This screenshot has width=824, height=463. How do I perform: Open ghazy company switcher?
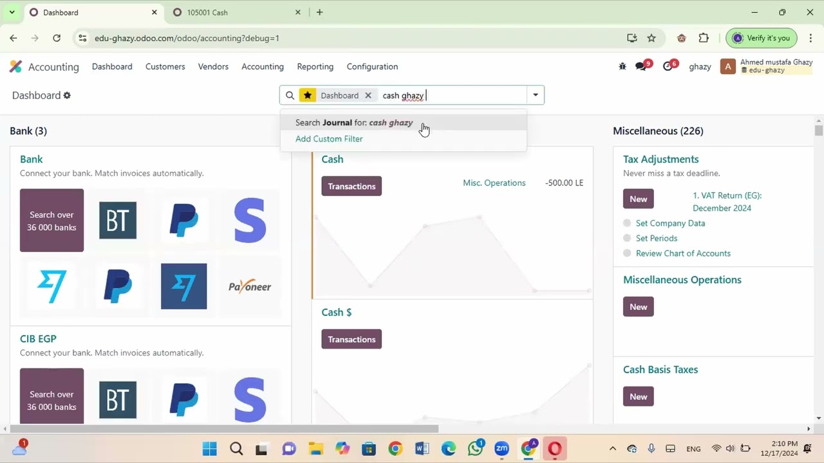point(700,66)
